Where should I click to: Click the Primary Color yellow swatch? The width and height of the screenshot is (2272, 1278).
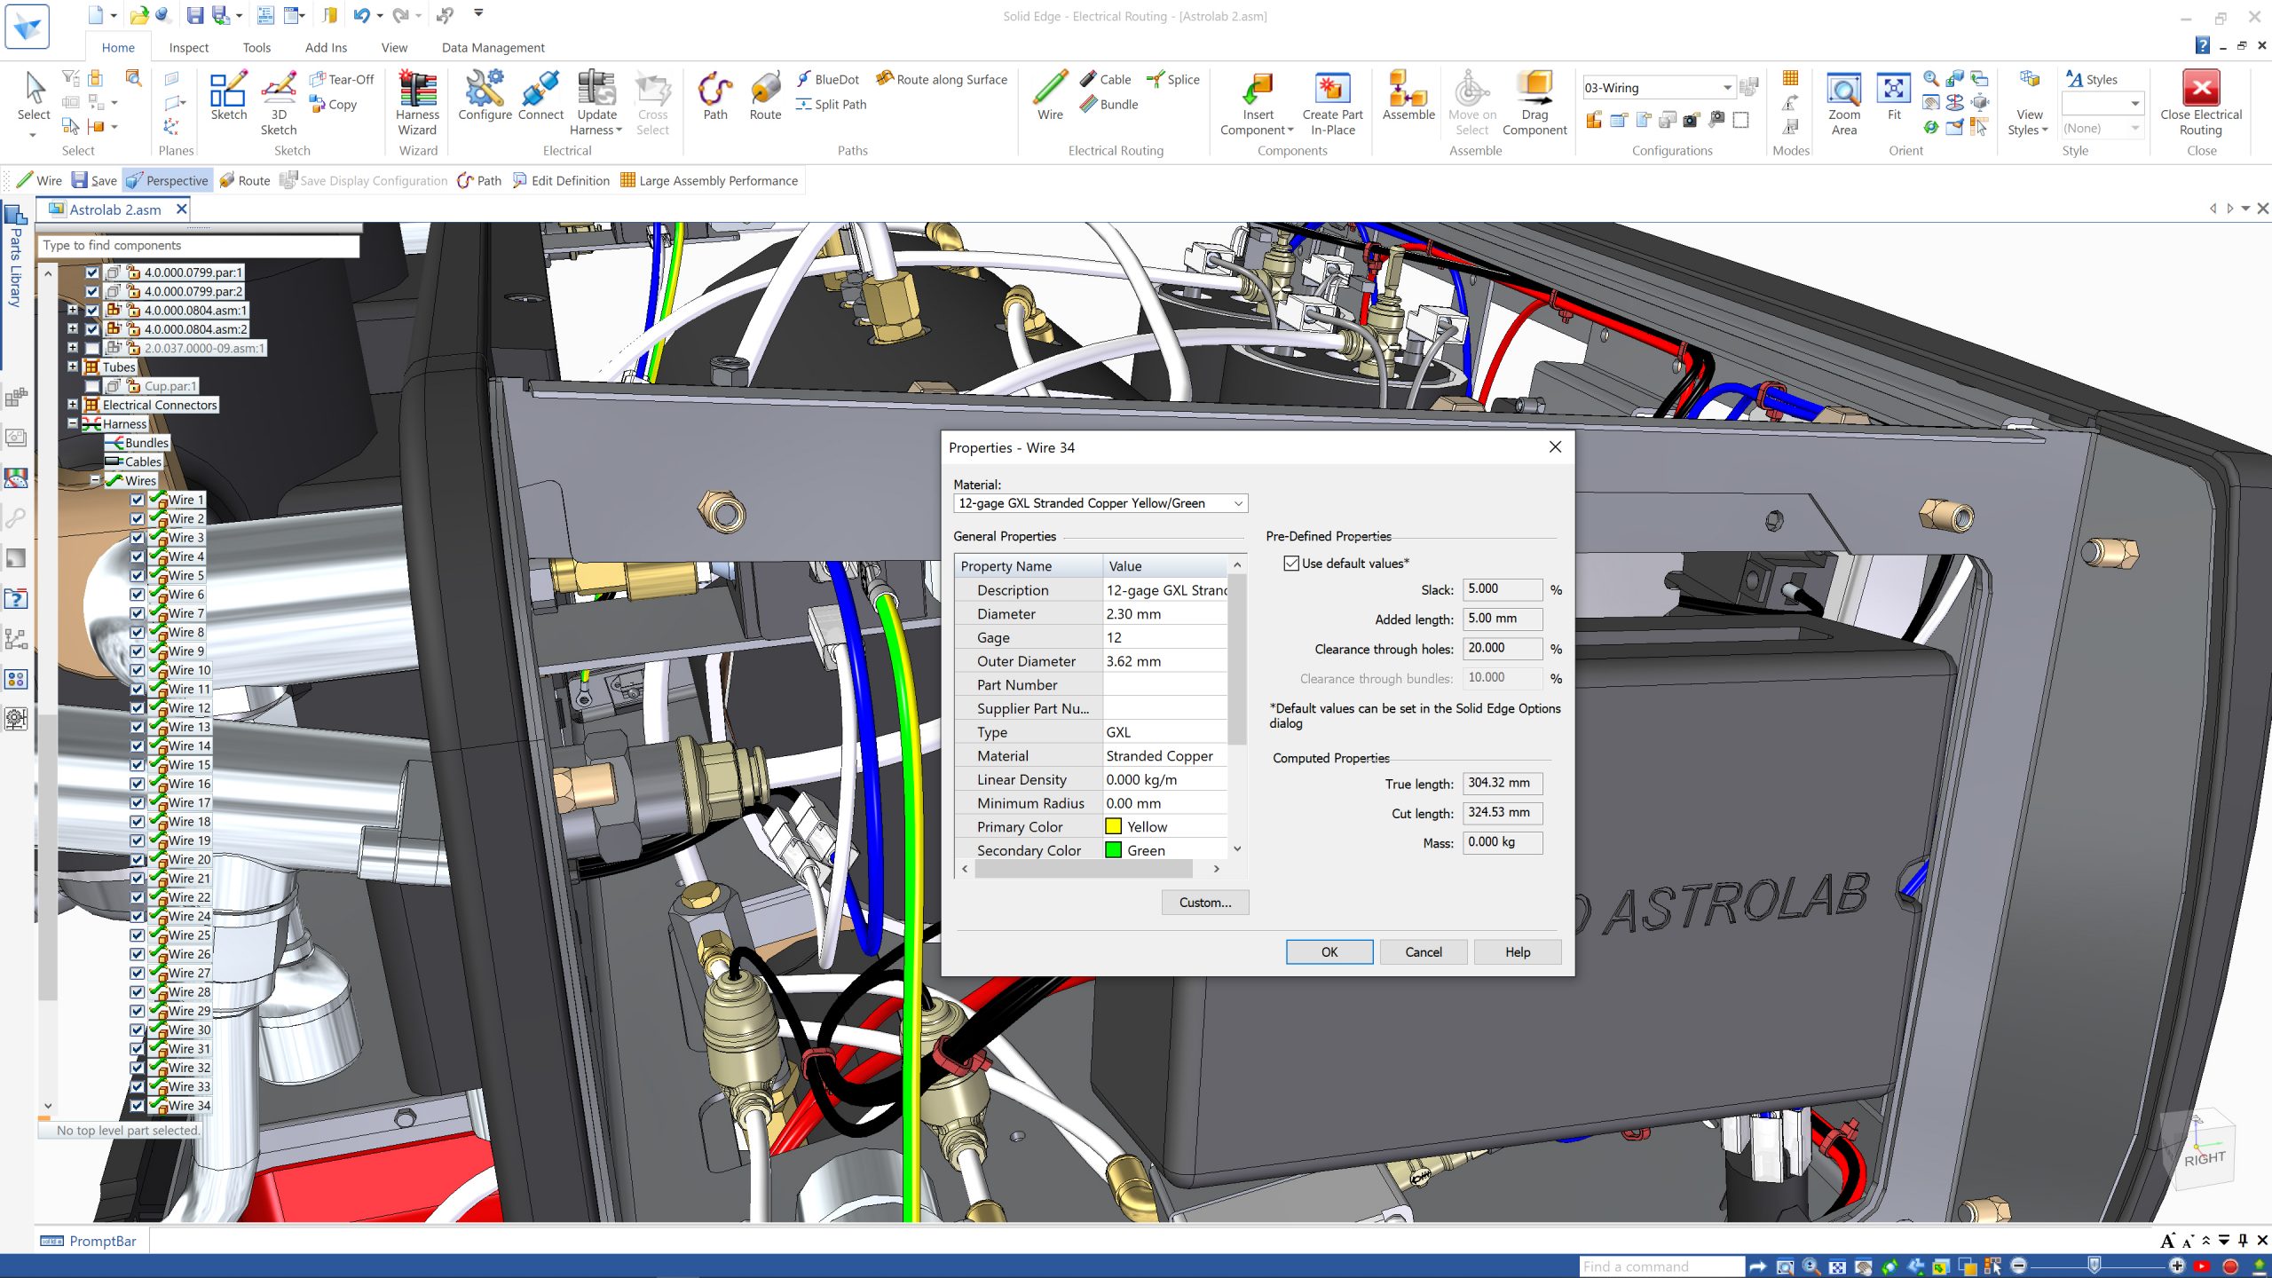(x=1113, y=825)
